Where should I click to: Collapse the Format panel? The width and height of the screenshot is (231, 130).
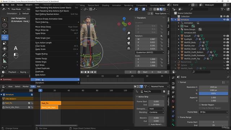click(x=179, y=82)
